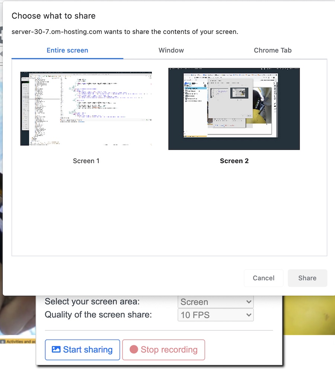Click the 'Quality of the screen share' label
The height and width of the screenshot is (369, 335).
pyautogui.click(x=98, y=315)
